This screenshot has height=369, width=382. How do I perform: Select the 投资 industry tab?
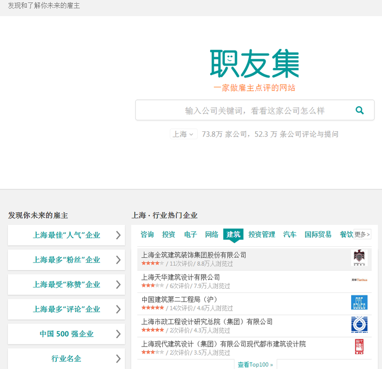pos(169,234)
